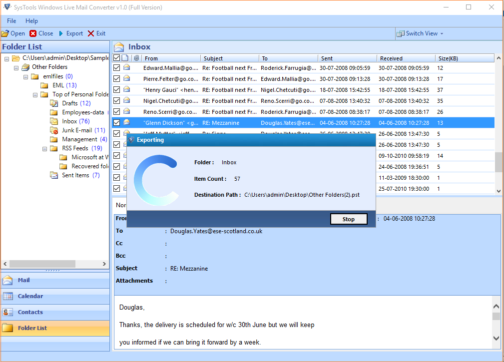
Task: Click the envelope icon for Pierre.Felter email
Action: (127, 78)
